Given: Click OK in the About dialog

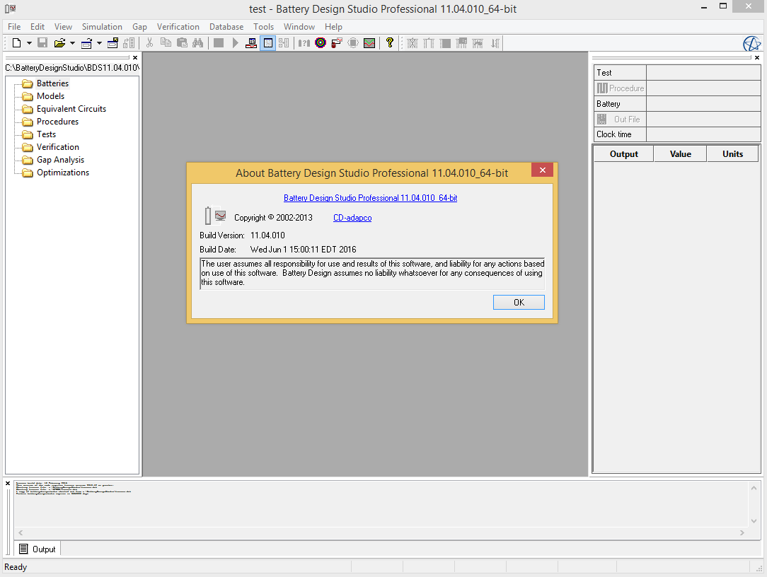Looking at the screenshot, I should [519, 302].
